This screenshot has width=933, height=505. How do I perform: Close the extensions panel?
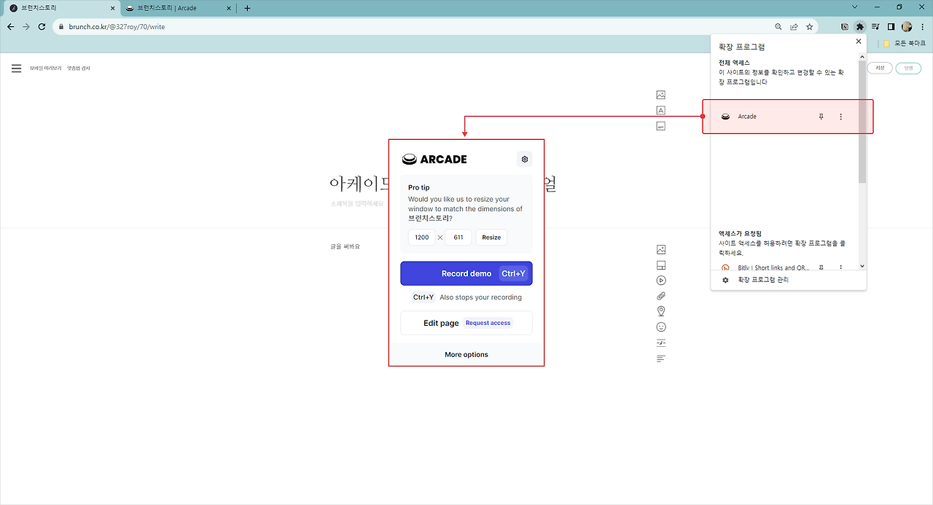click(x=859, y=42)
